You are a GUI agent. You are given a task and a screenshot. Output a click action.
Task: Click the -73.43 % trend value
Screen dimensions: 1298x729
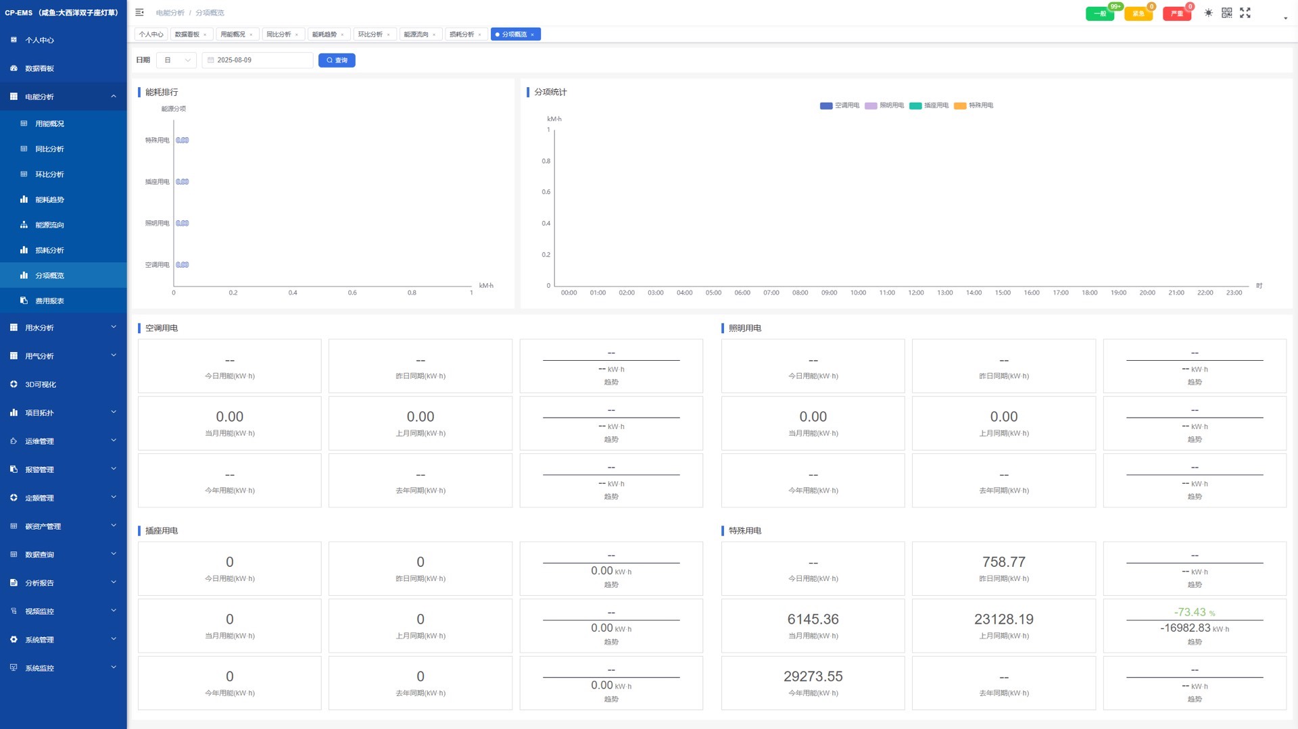coord(1195,612)
